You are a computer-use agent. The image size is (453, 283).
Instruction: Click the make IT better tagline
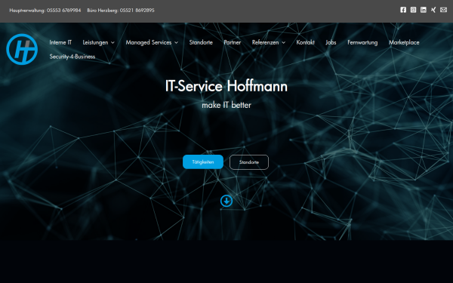(x=226, y=105)
